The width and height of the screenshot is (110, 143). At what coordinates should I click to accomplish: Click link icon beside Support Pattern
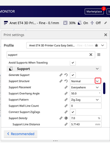66,100
